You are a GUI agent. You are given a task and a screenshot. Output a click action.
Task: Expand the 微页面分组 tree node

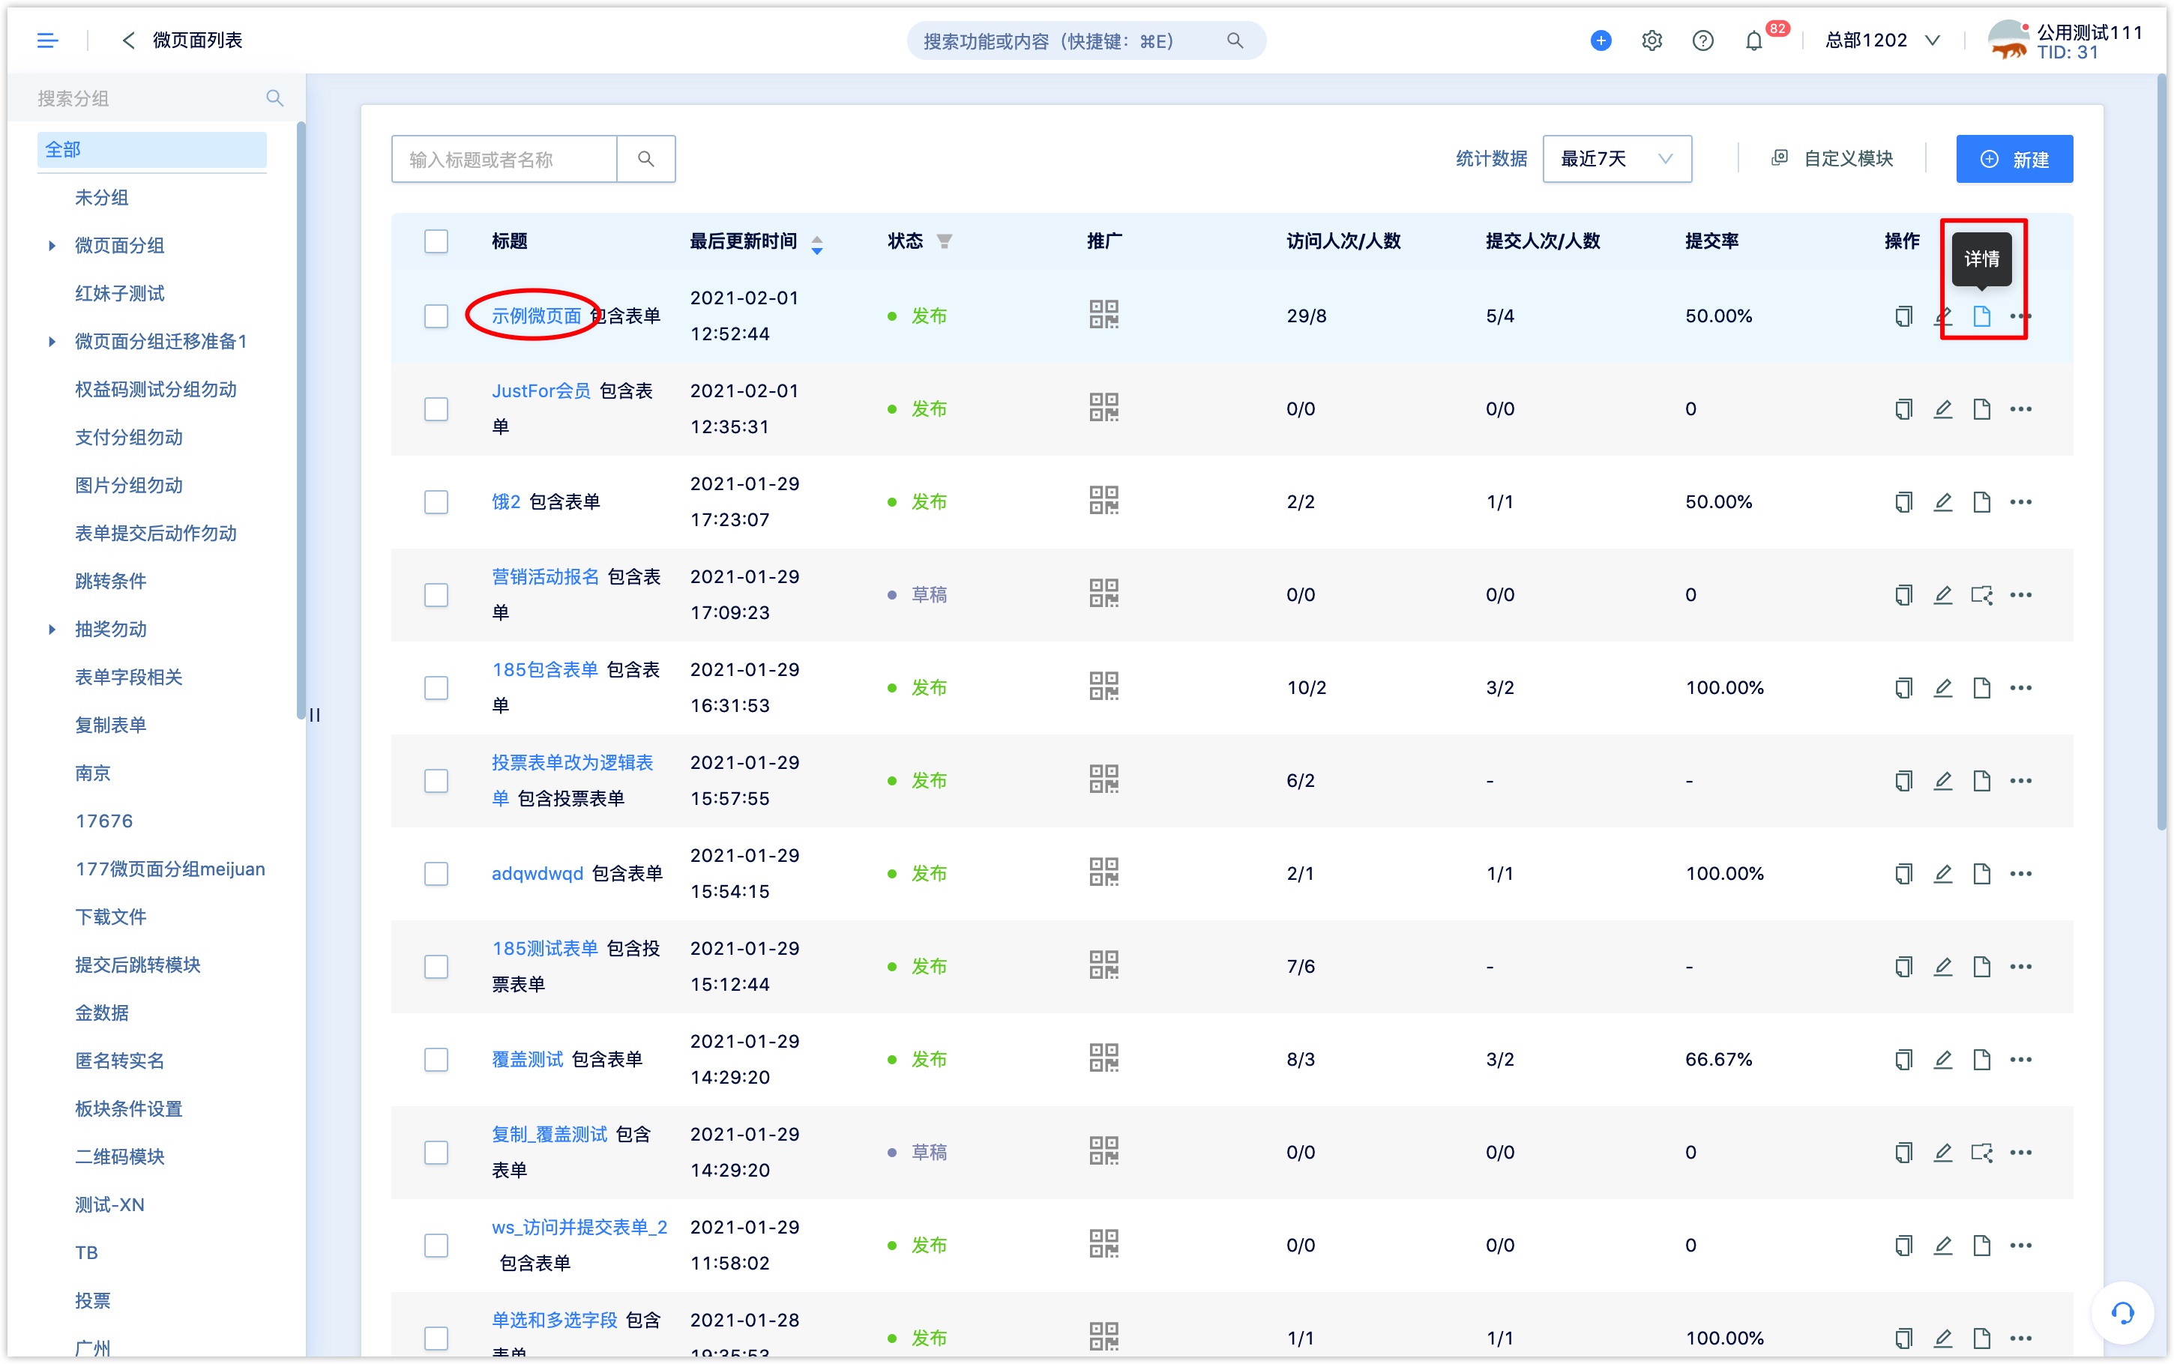[x=52, y=245]
